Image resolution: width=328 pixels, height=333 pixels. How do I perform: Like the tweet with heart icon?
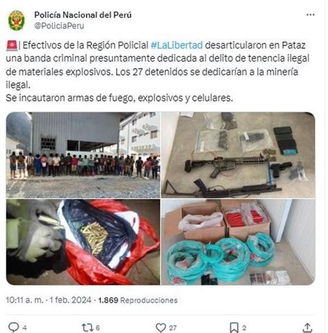tap(161, 327)
